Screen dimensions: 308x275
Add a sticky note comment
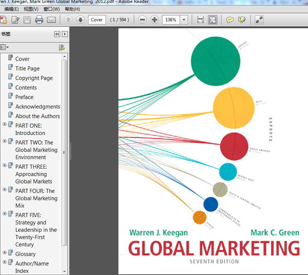click(230, 20)
